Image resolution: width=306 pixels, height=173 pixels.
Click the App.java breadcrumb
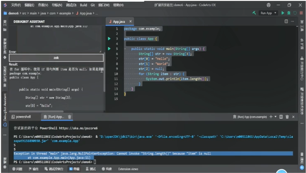85,13
